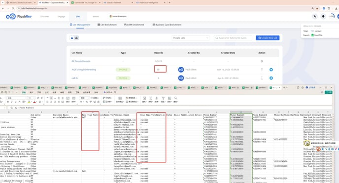The image size is (339, 183).
Task: Switch to List Management tab
Action: coord(80,25)
